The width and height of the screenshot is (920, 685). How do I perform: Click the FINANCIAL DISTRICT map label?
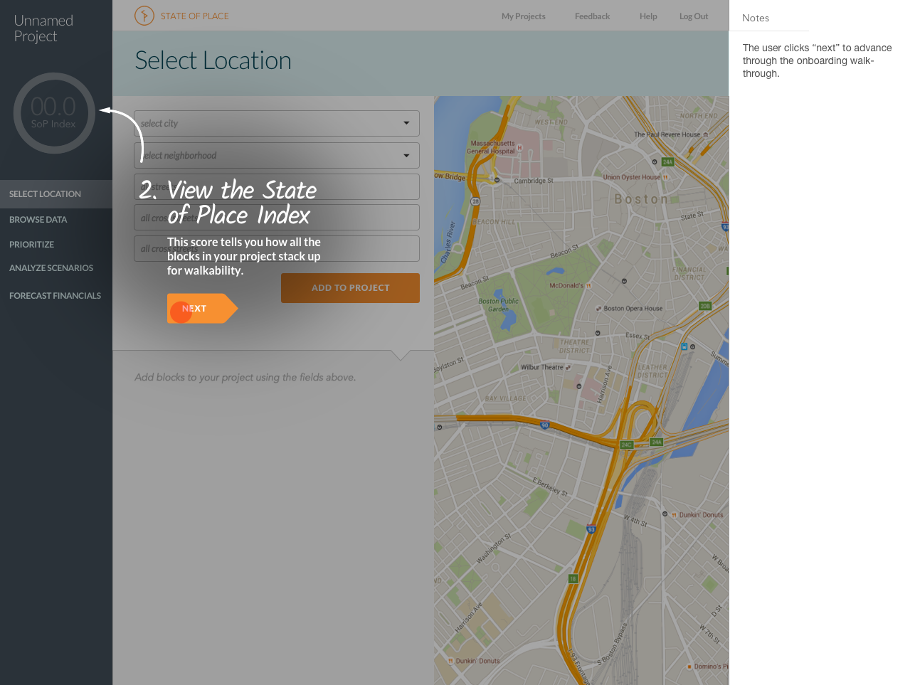[x=689, y=273]
